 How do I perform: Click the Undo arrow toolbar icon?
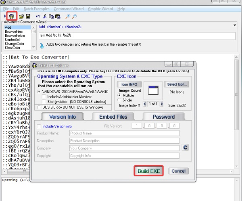coord(38,16)
